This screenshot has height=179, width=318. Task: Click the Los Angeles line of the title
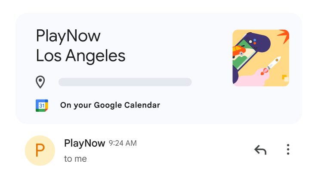(80, 55)
